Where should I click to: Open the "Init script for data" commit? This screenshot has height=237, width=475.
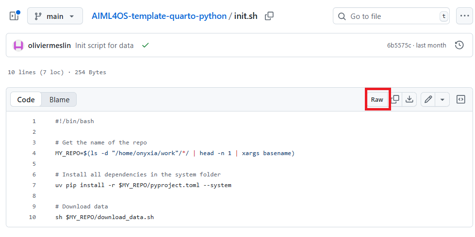pos(104,46)
